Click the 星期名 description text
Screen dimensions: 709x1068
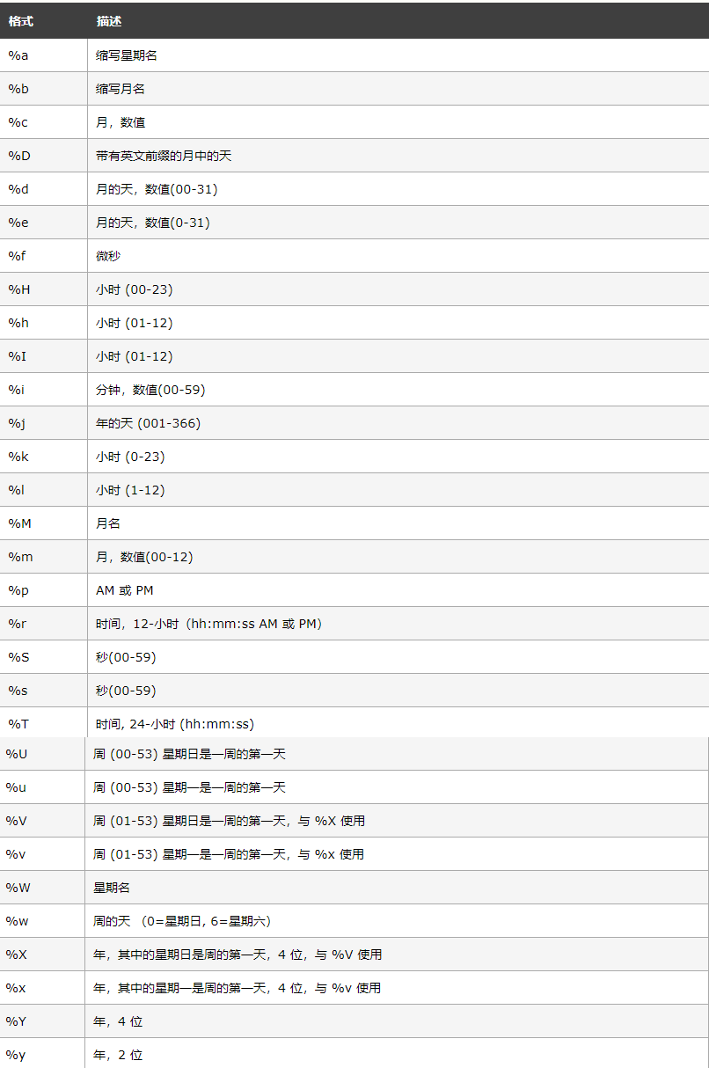click(x=112, y=888)
